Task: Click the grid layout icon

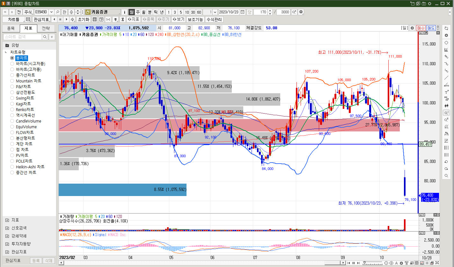Action: [95, 19]
